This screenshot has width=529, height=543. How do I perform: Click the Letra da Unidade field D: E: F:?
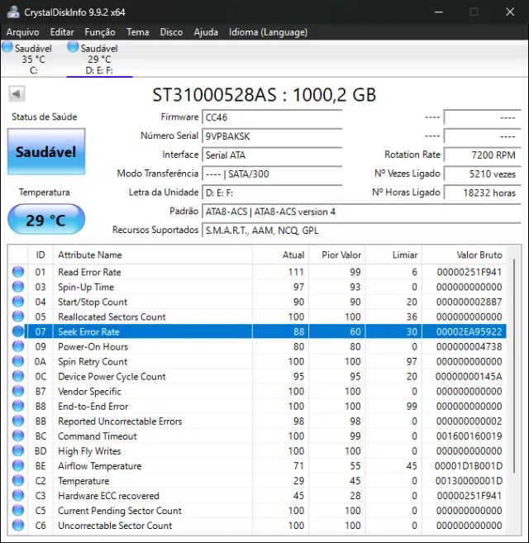coord(272,193)
